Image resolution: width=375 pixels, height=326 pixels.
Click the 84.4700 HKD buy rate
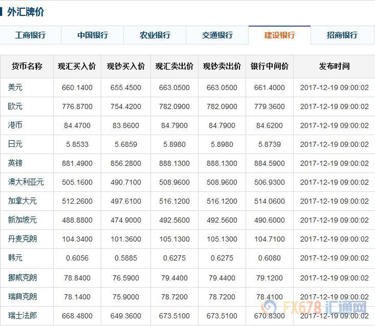pos(77,125)
